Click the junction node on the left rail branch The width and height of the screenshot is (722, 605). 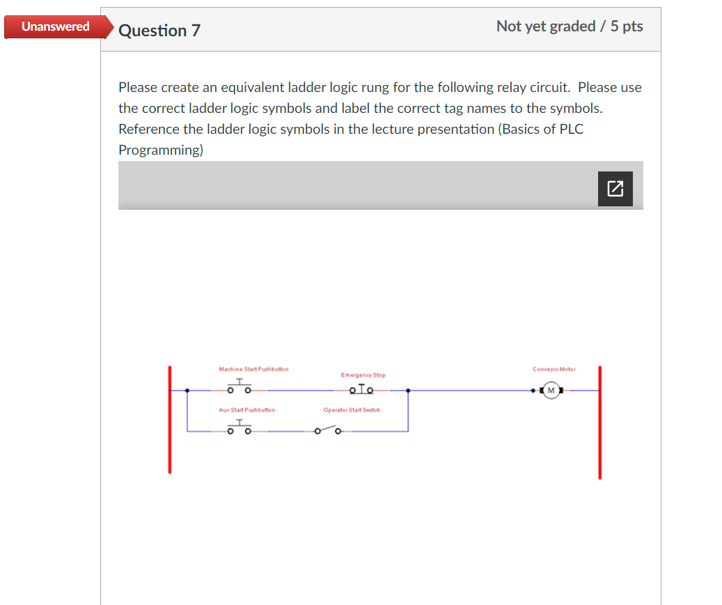tap(187, 390)
